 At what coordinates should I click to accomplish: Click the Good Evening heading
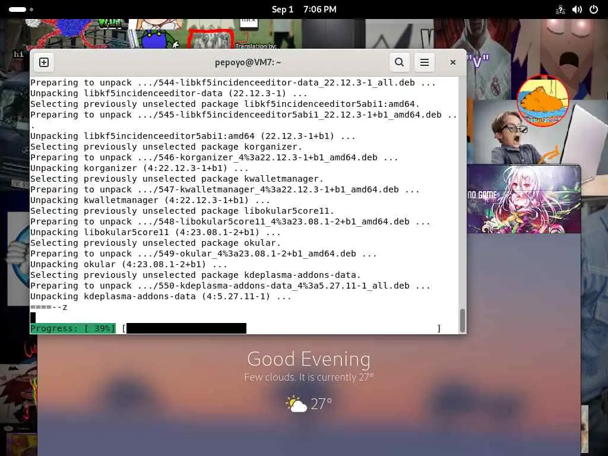(309, 359)
